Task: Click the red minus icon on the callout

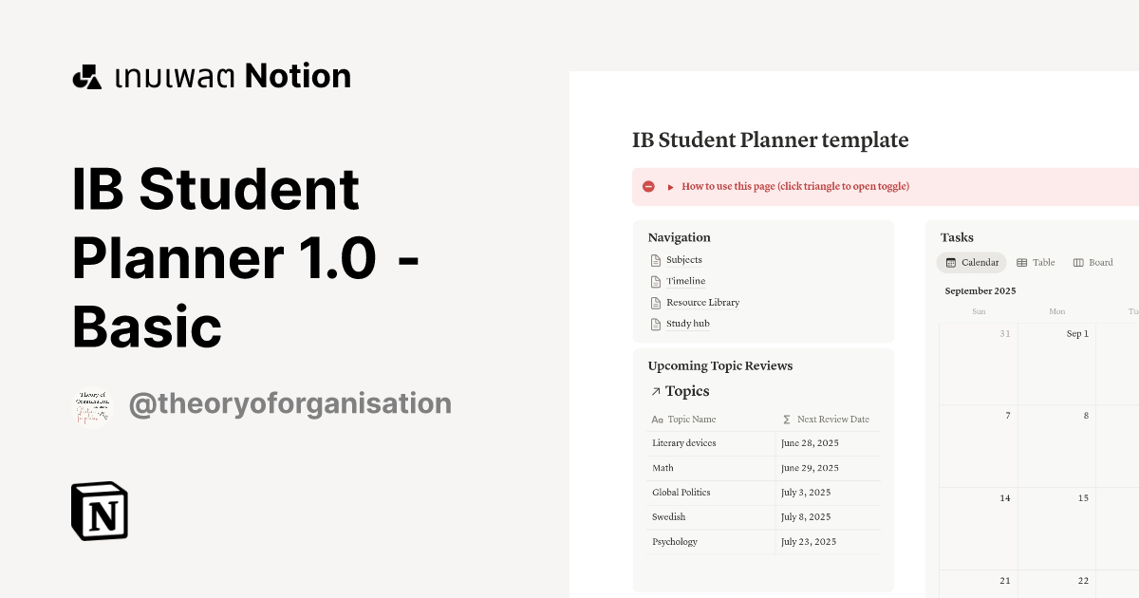Action: pyautogui.click(x=648, y=186)
